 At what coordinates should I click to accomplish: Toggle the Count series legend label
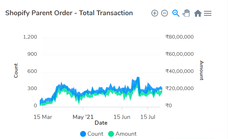tap(95, 134)
